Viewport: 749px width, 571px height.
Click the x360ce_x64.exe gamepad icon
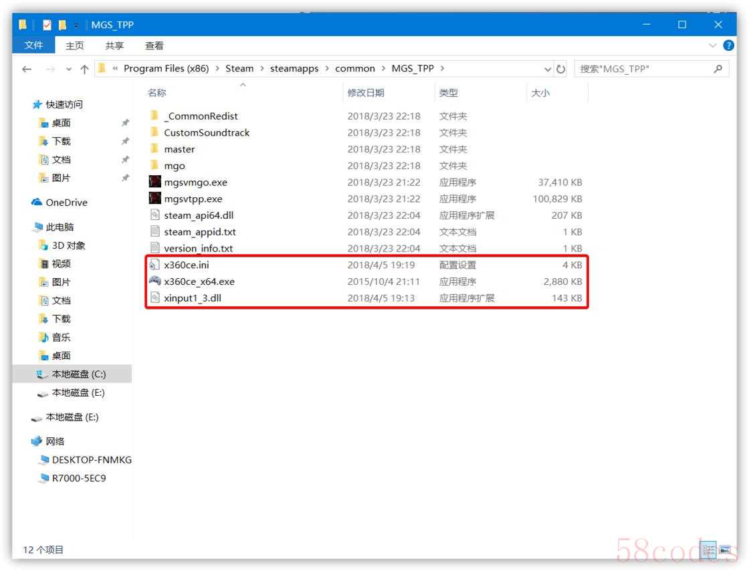(154, 281)
